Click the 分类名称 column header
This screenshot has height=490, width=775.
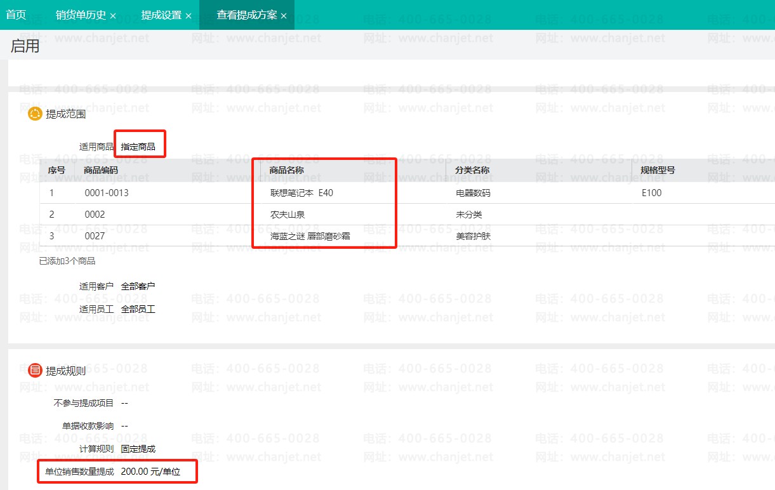pyautogui.click(x=472, y=170)
